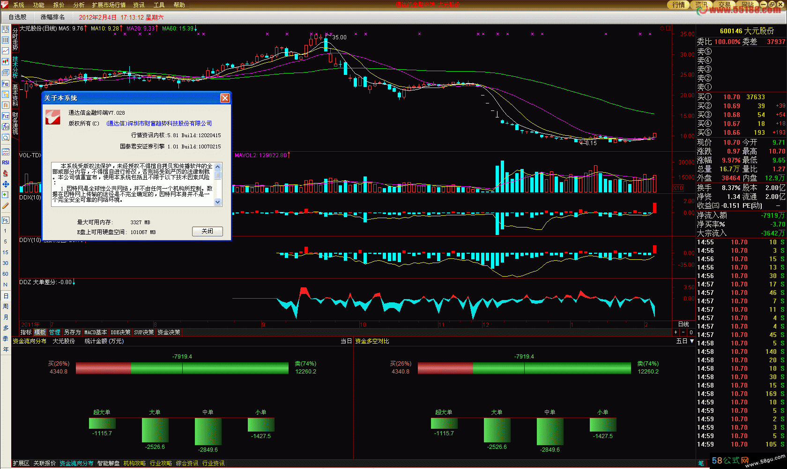Click the stacked windows icon in left sidebar
Image resolution: width=787 pixels, height=469 pixels.
coord(6,72)
